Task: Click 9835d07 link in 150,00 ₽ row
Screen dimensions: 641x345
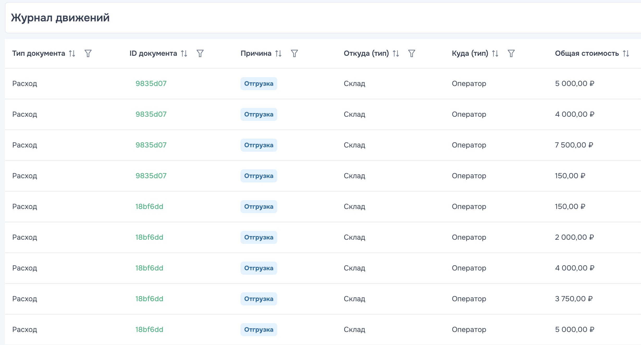Action: point(151,176)
